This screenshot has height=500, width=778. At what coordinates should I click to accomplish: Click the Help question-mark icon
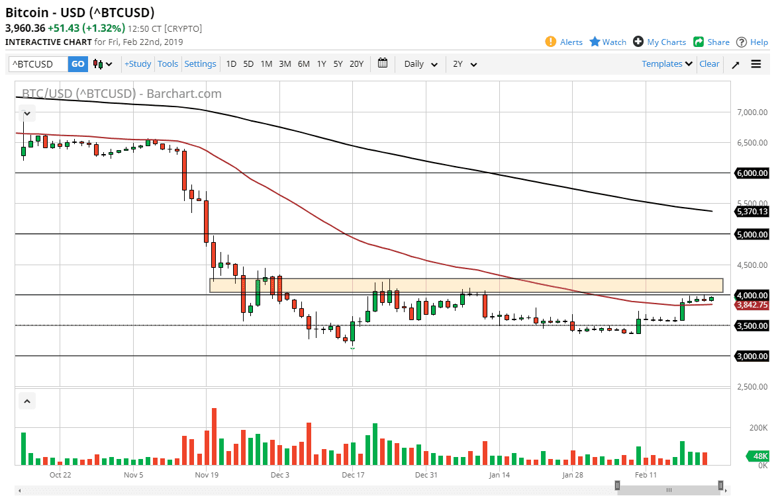pos(742,42)
